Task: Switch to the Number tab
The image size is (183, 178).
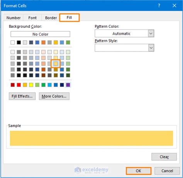Action: click(x=14, y=18)
